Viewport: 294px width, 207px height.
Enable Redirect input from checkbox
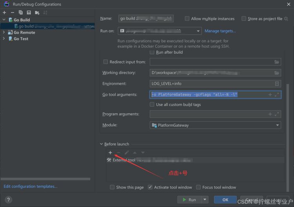[105, 62]
